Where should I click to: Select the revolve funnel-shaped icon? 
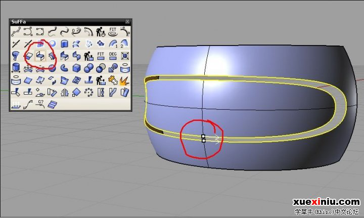16,56
